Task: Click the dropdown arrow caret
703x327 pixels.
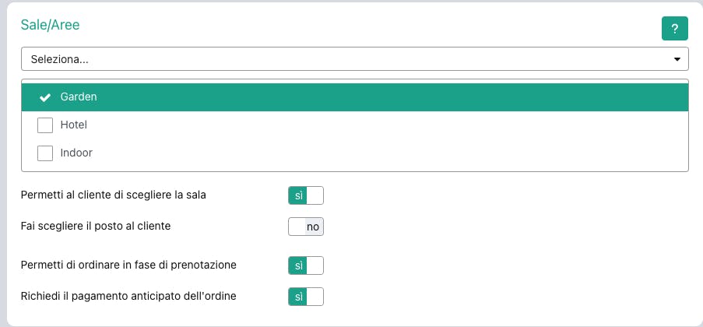Action: 677,59
